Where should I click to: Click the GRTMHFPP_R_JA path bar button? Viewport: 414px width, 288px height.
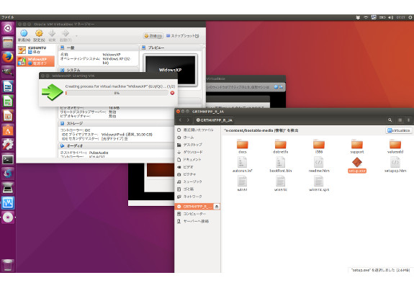(x=215, y=120)
